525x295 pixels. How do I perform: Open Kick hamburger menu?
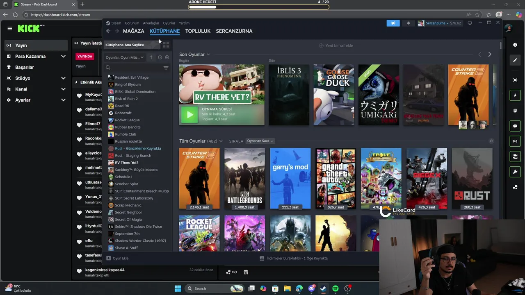click(x=10, y=28)
